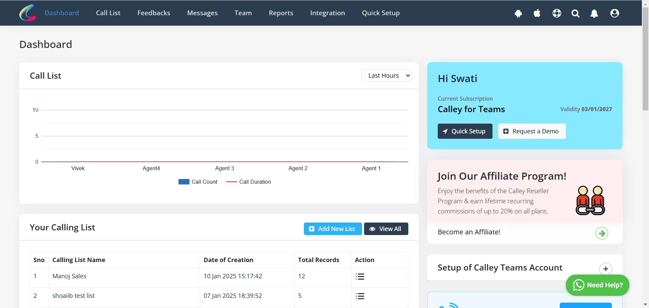Screen dimensions: 649x308
Task: Open the Feedbacks nav item
Action: 154,13
